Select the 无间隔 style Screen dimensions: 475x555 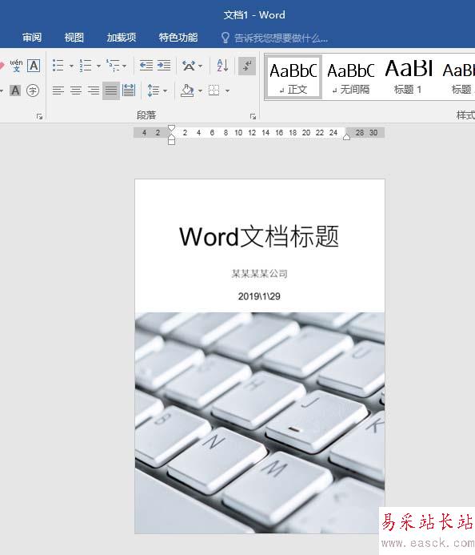[350, 77]
